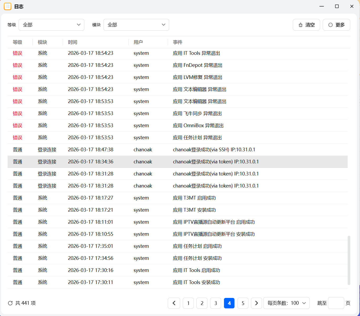
Task: Go to page 1
Action: click(188, 303)
